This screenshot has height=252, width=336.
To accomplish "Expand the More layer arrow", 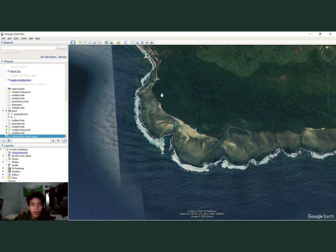I will pos(3,178).
